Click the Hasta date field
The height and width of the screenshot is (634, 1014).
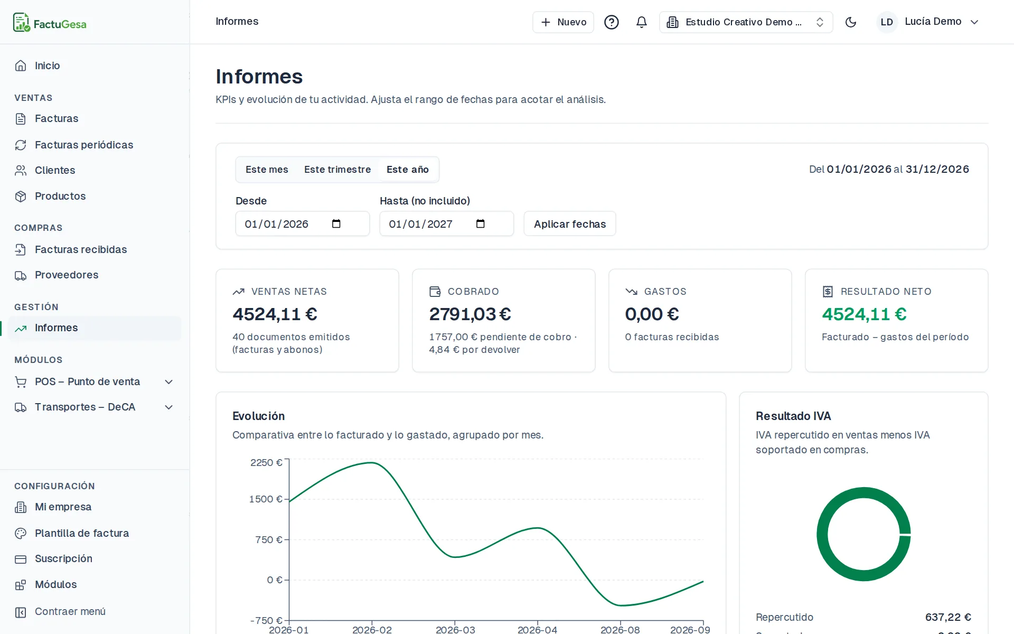click(x=447, y=223)
